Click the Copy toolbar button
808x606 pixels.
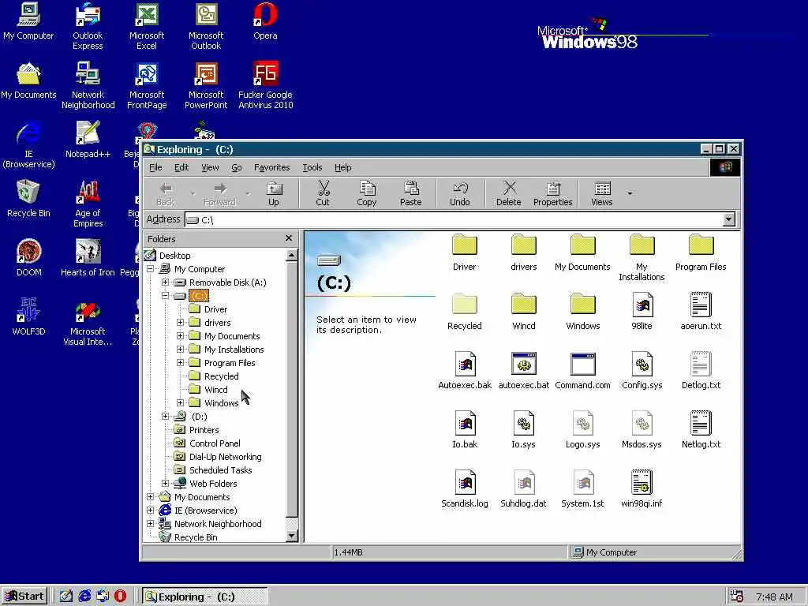(x=366, y=194)
